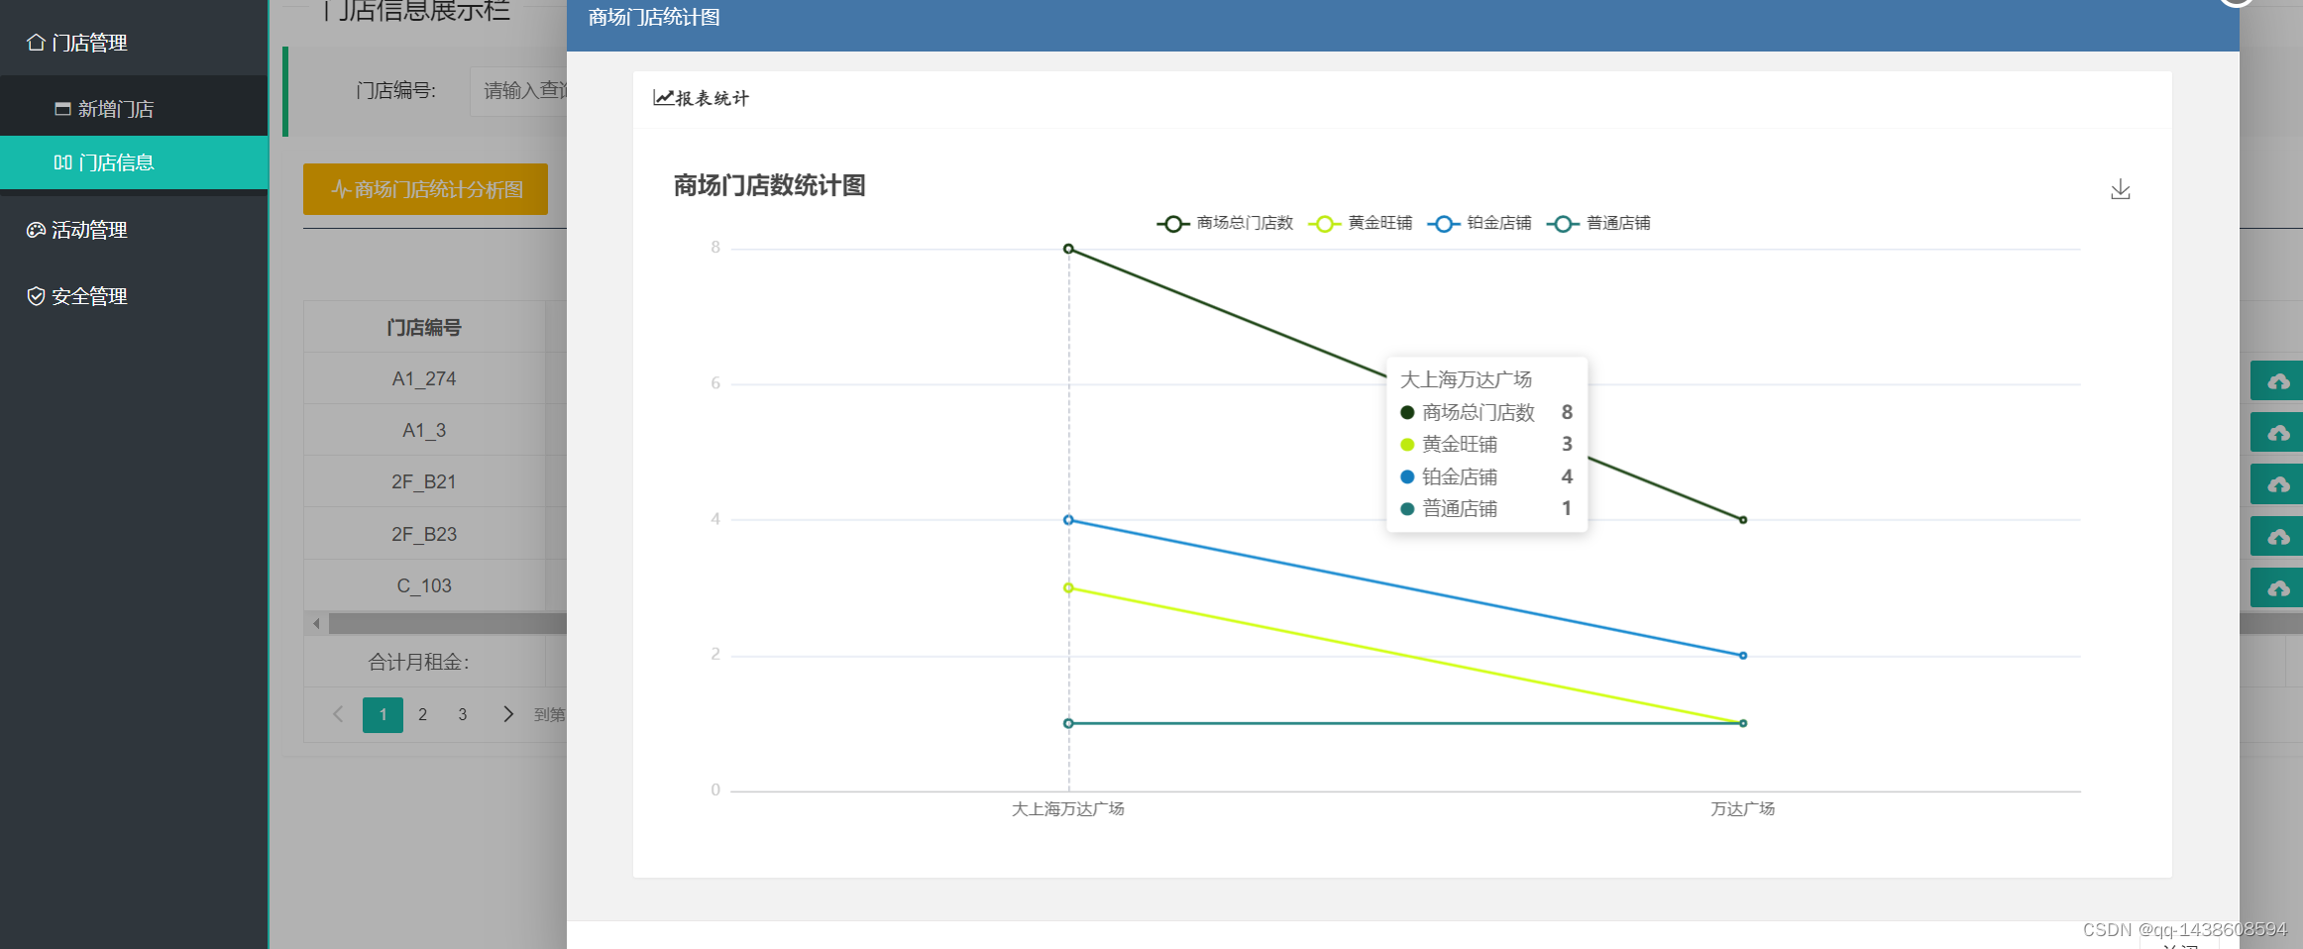Select 新增门店 submenu item

tap(134, 109)
